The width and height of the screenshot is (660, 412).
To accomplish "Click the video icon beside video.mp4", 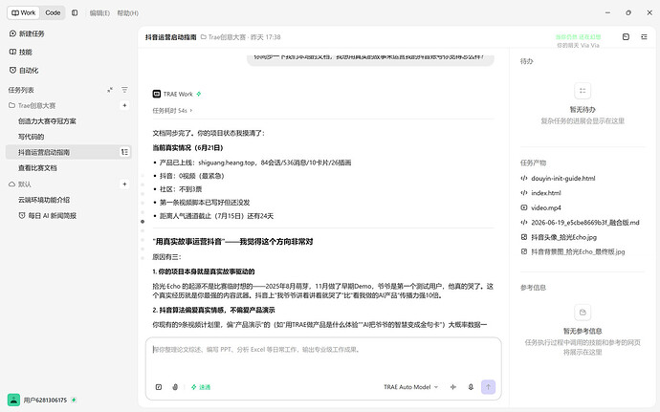I will coord(524,207).
